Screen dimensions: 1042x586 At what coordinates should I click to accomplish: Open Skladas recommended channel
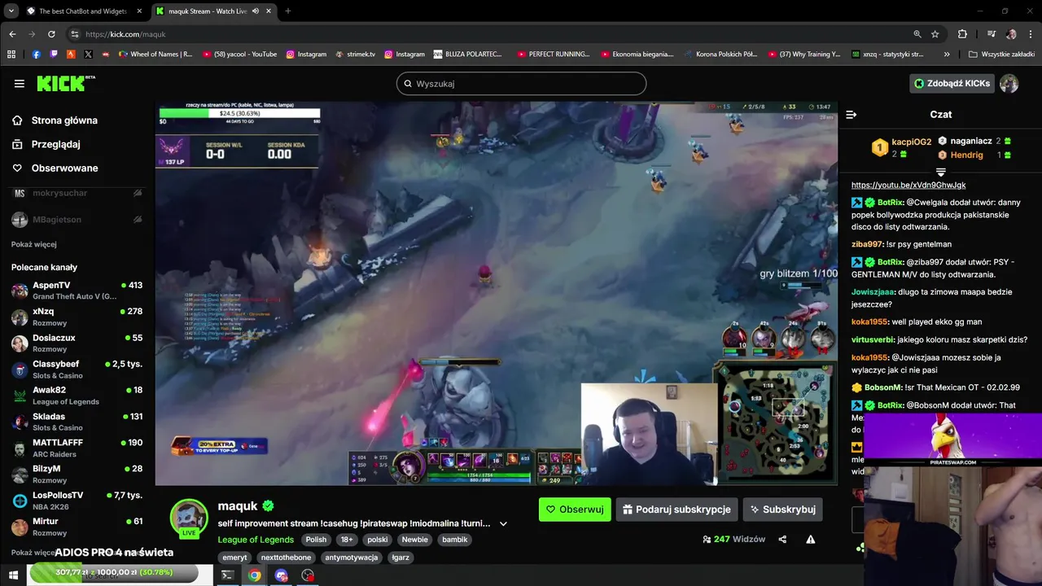77,421
